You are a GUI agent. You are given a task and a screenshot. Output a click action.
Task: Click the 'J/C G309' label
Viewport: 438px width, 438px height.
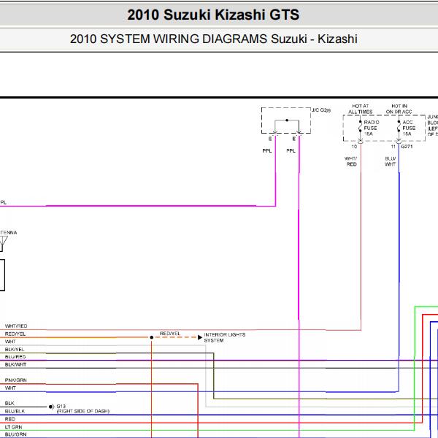[x=321, y=110]
